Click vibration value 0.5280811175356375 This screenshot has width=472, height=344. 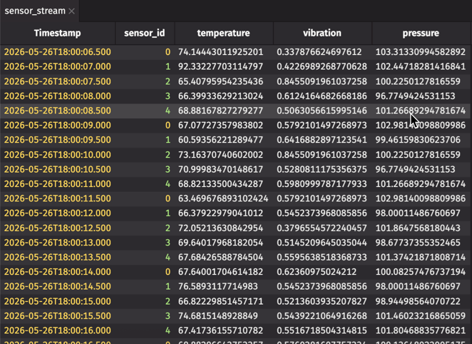(x=322, y=169)
